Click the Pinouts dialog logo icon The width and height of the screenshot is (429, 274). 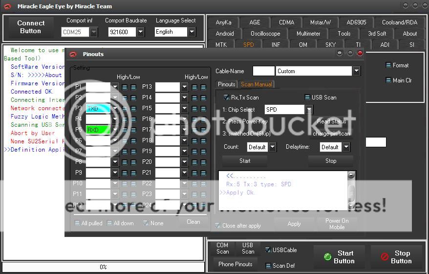pos(73,54)
